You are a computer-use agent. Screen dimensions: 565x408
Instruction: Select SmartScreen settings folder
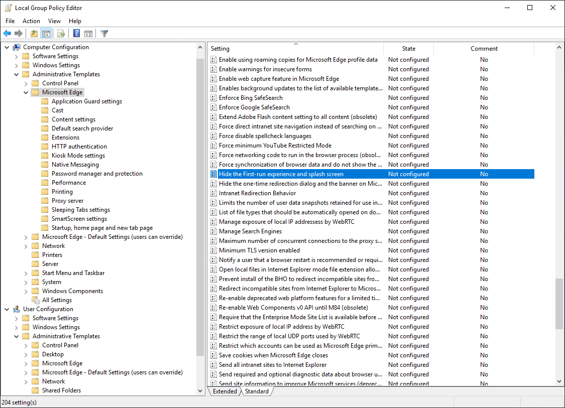point(79,219)
